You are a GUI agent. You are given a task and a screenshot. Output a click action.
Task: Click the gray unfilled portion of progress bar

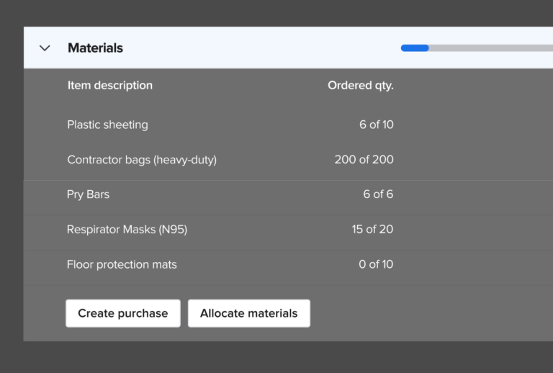491,48
